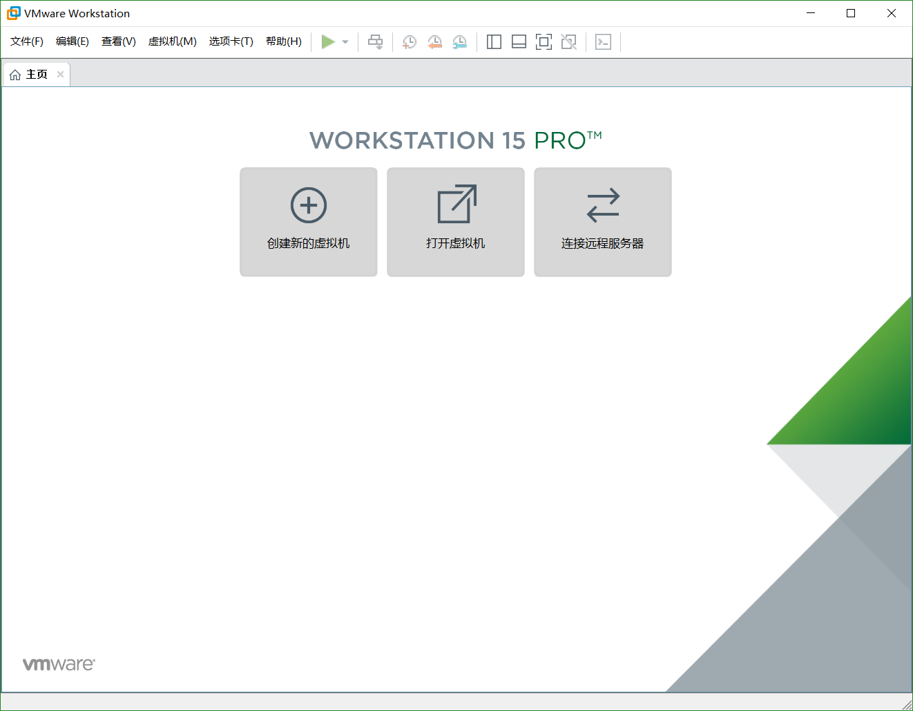
Task: Maximize the VMware Workstation window
Action: point(851,13)
